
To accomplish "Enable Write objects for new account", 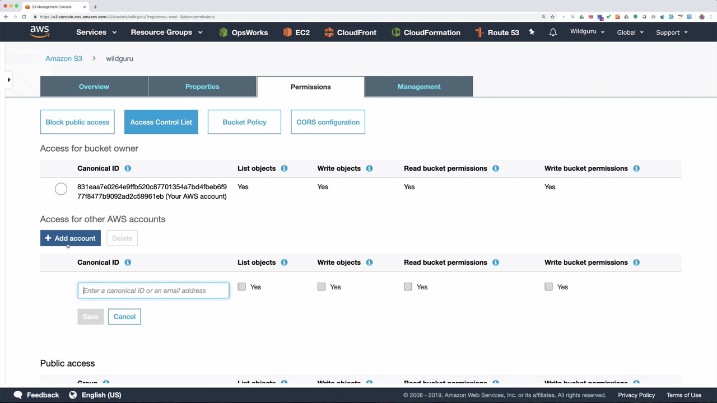I will point(322,287).
